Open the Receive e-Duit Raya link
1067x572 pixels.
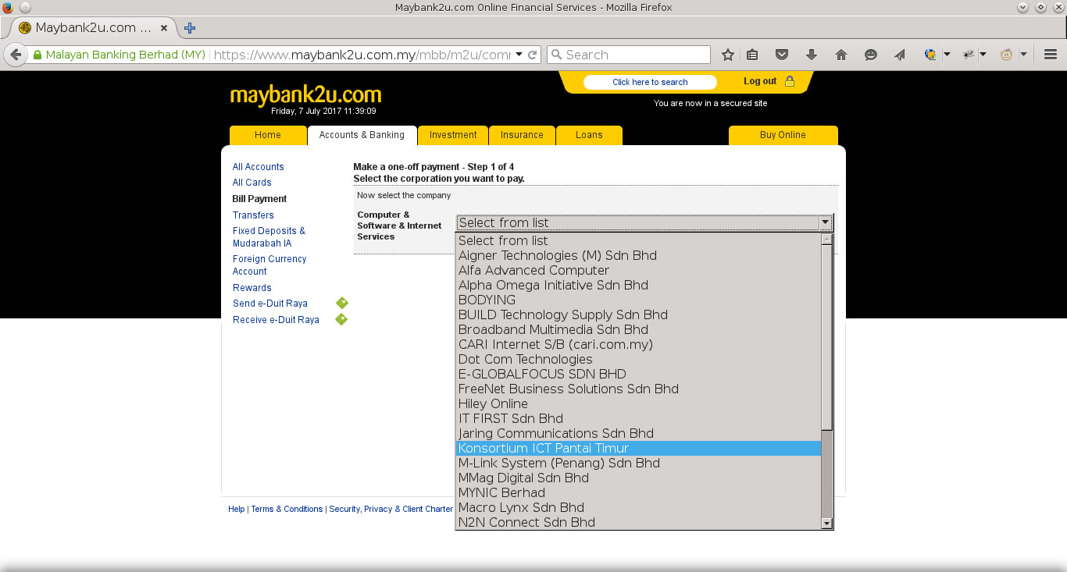(x=276, y=320)
